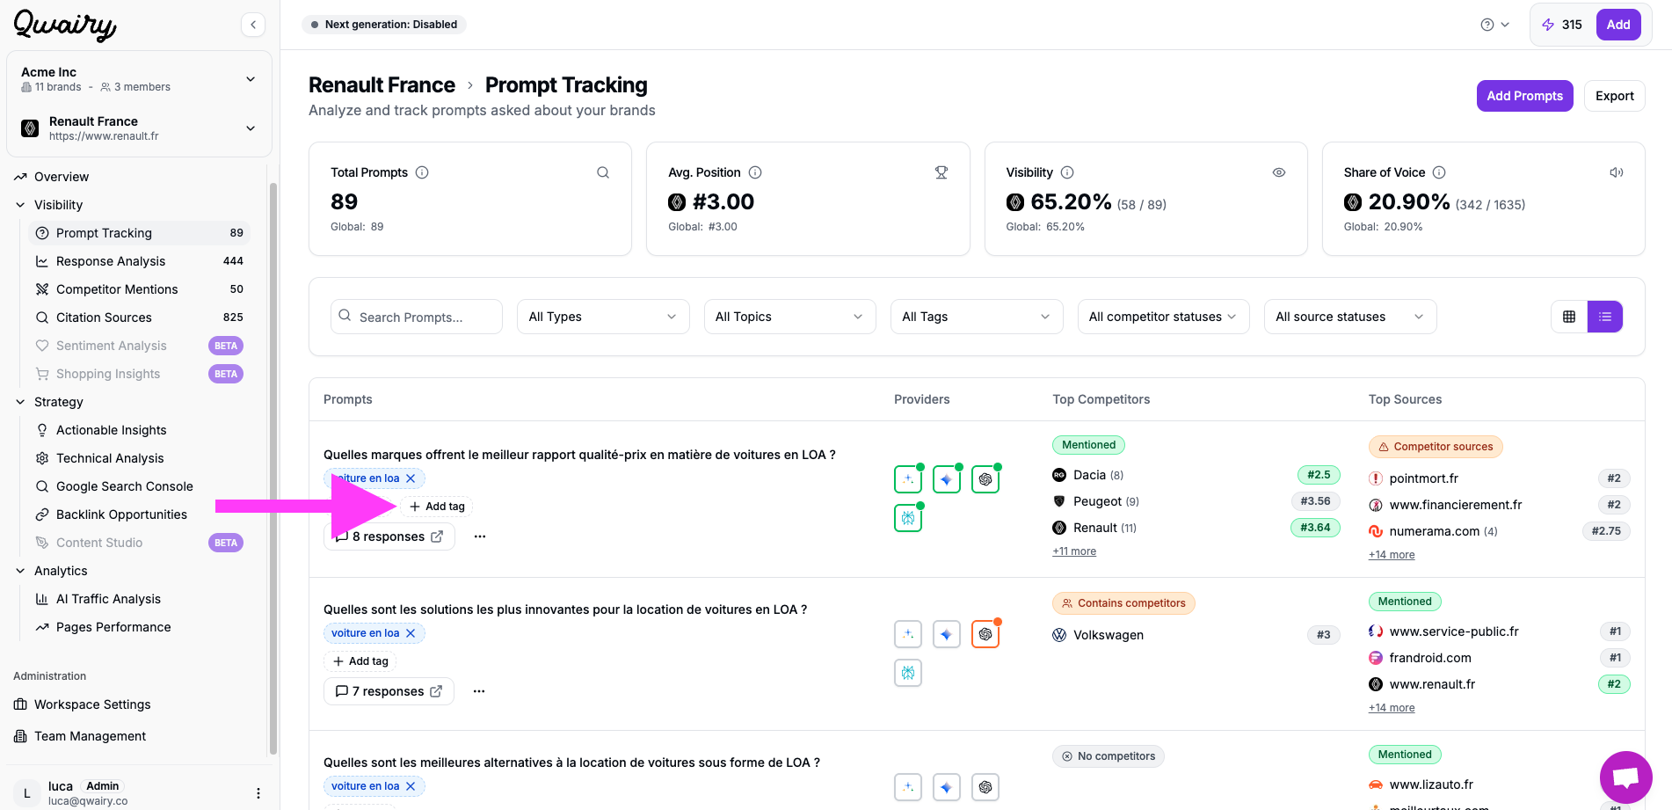Click the Gemini provider icon in the first prompt row
Viewport: 1672px width, 810px height.
(x=947, y=479)
